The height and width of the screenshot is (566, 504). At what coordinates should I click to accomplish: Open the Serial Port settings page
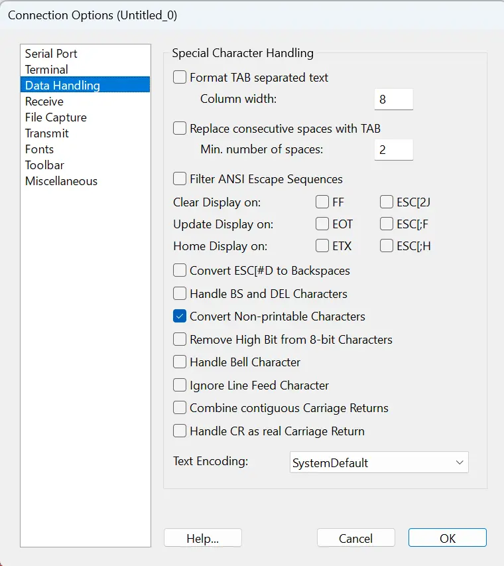click(85, 54)
